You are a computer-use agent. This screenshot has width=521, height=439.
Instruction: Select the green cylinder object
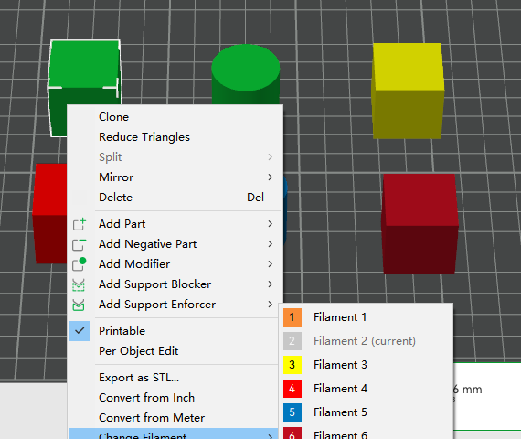pyautogui.click(x=246, y=75)
